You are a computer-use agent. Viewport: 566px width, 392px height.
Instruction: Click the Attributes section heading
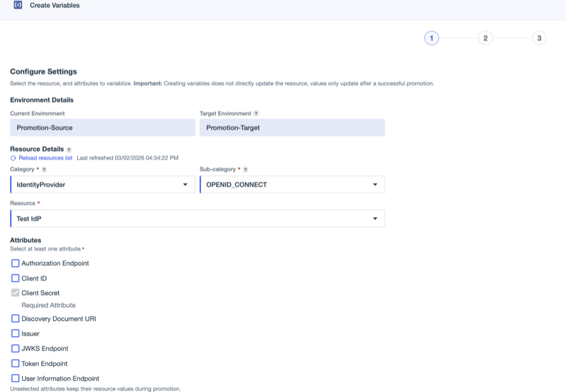click(x=25, y=240)
